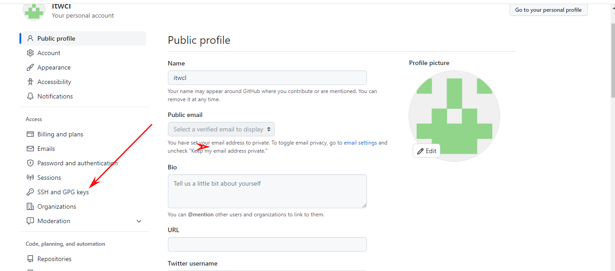Click the Password and authentication shield icon

30,163
